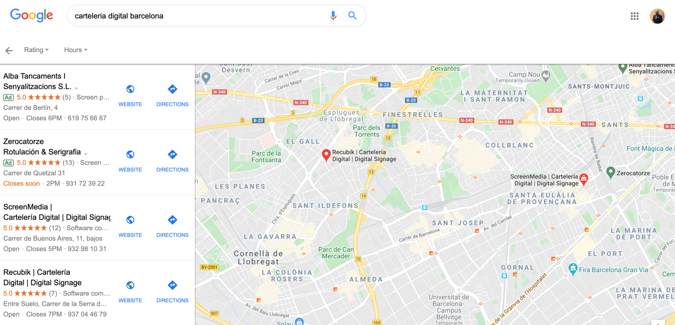This screenshot has height=325, width=675.
Task: Get directions icon for Zerocatorze
Action: [172, 154]
